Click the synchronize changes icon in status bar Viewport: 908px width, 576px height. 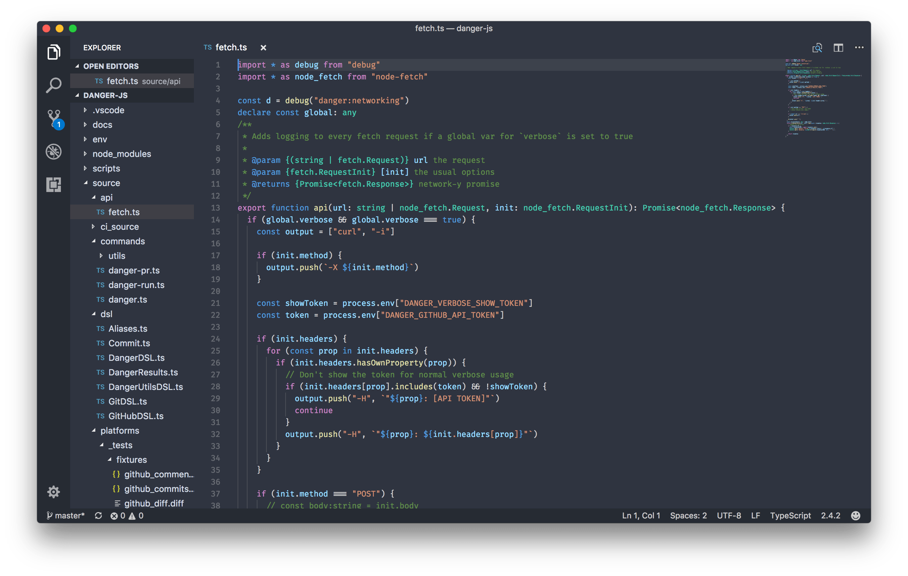(98, 516)
